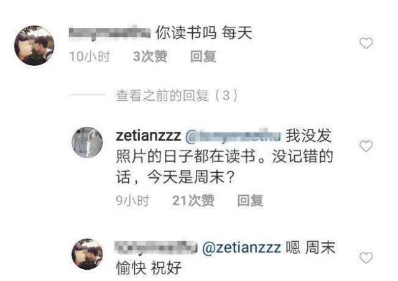
Task: Expand 查看之前的回复 (3)
Action: coord(177,96)
